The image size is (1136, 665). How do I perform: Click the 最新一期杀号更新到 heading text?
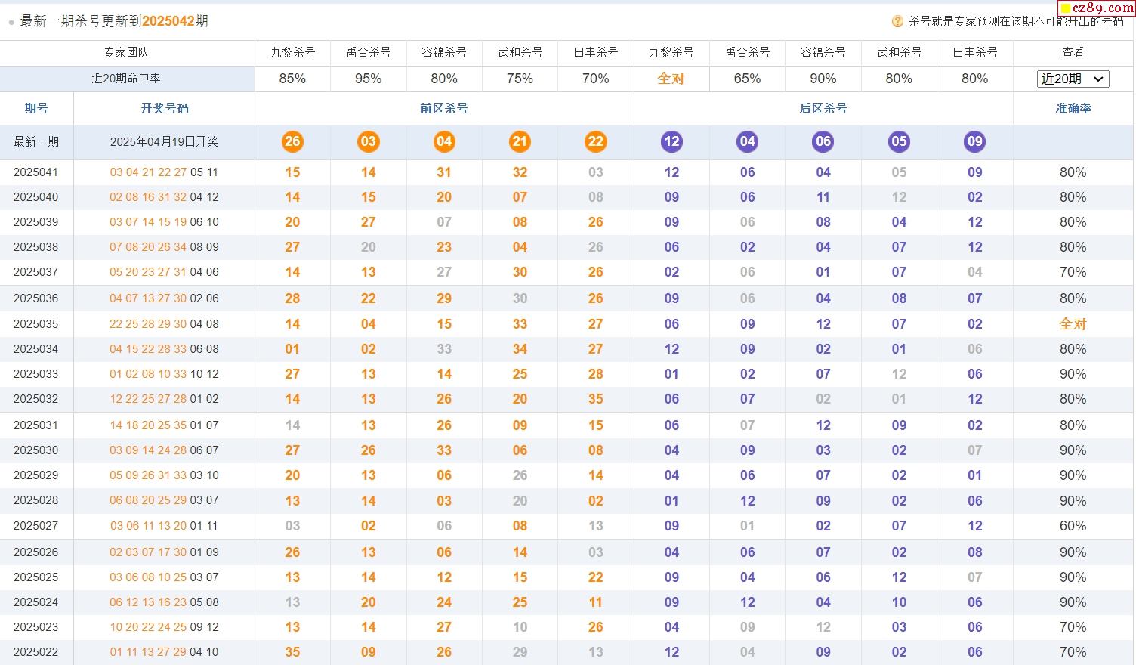click(x=80, y=21)
